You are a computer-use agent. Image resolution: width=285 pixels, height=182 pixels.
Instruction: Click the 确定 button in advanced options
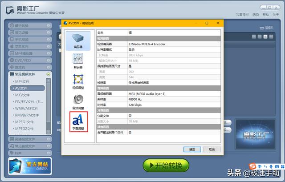pos(192,150)
